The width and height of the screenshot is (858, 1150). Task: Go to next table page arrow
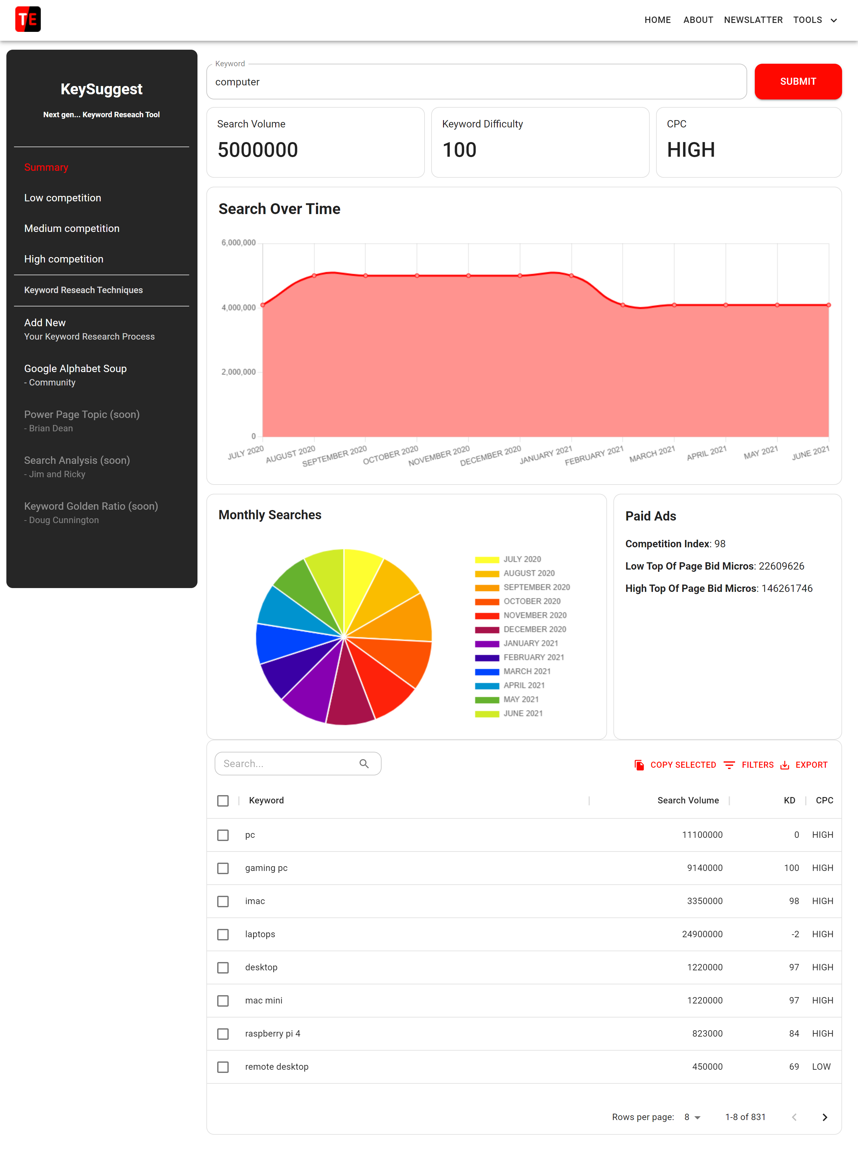click(x=824, y=1117)
